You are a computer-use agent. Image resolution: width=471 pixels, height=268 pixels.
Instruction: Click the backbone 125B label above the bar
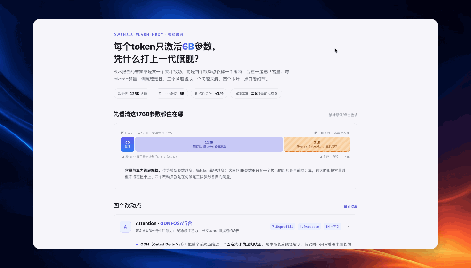(147, 133)
